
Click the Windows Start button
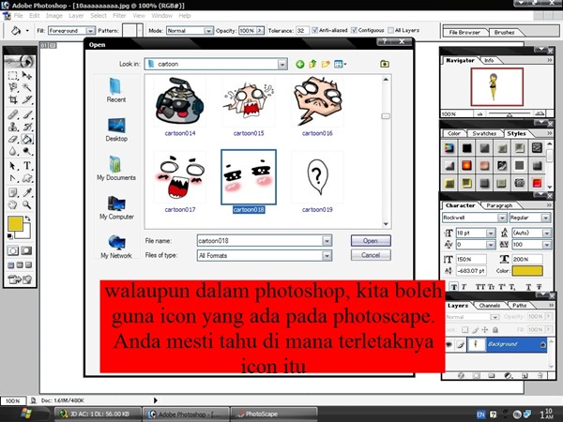pyautogui.click(x=26, y=414)
